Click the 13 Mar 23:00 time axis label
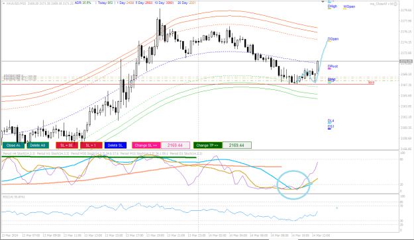 tap(197, 235)
